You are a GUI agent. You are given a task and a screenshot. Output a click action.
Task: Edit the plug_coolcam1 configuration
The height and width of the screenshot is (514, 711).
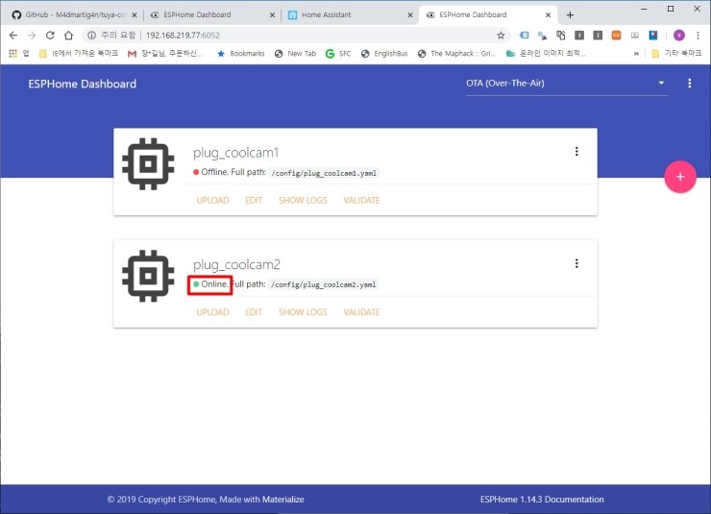(254, 201)
